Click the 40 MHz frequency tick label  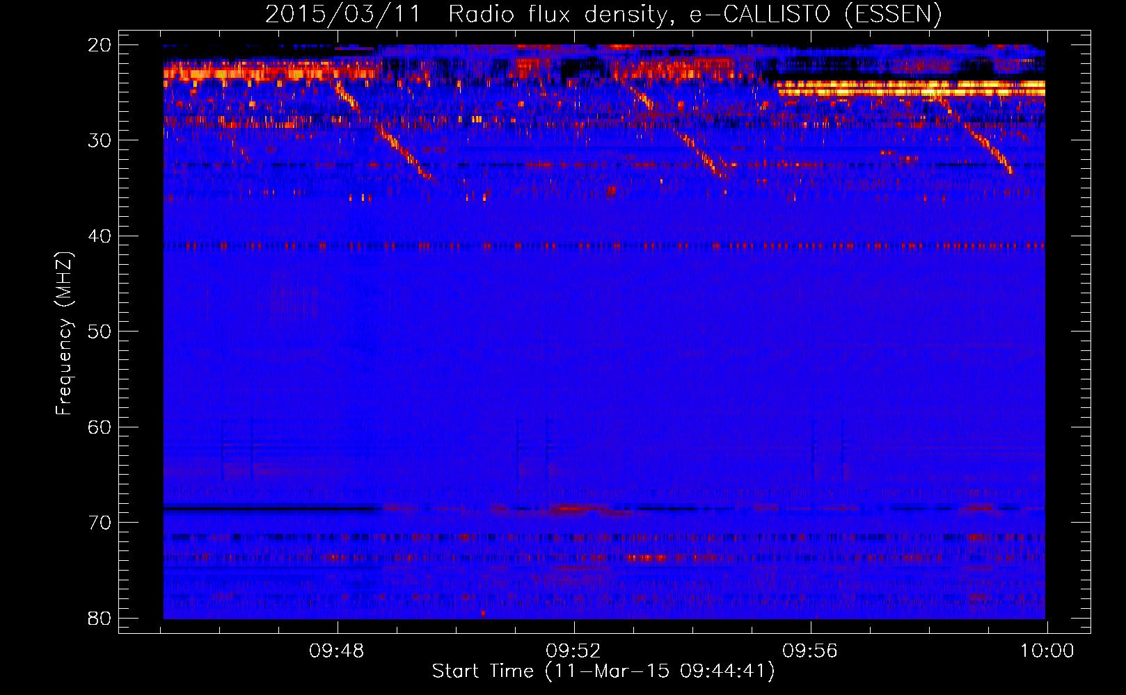coord(100,236)
